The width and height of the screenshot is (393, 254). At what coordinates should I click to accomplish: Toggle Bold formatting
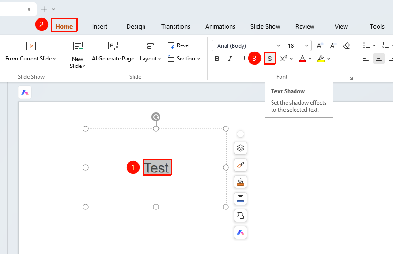tap(217, 59)
